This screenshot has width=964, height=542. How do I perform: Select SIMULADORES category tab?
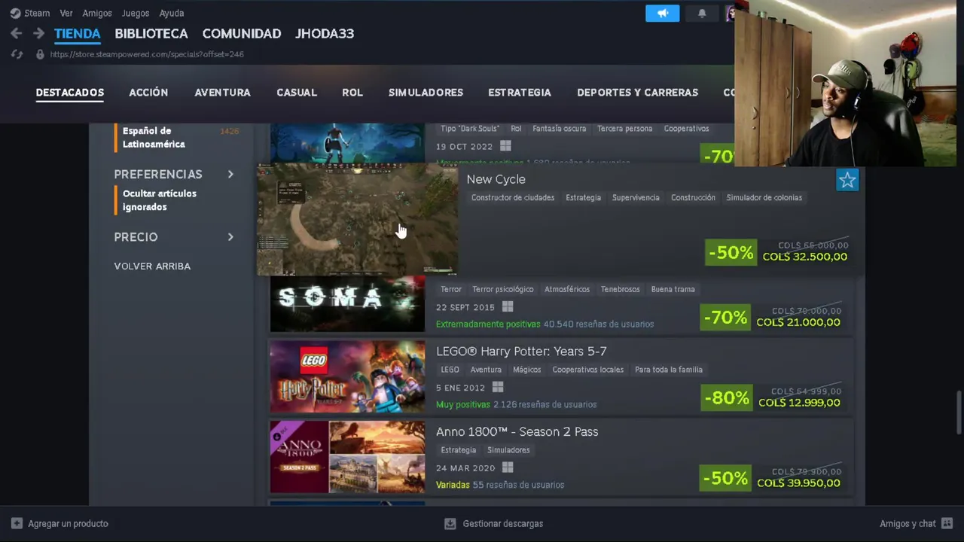(426, 92)
